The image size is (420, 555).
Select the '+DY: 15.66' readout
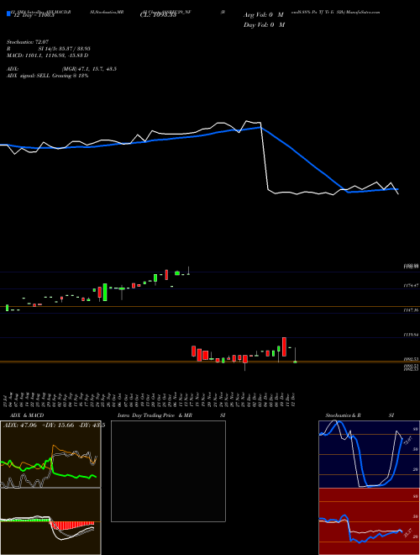pos(58,425)
